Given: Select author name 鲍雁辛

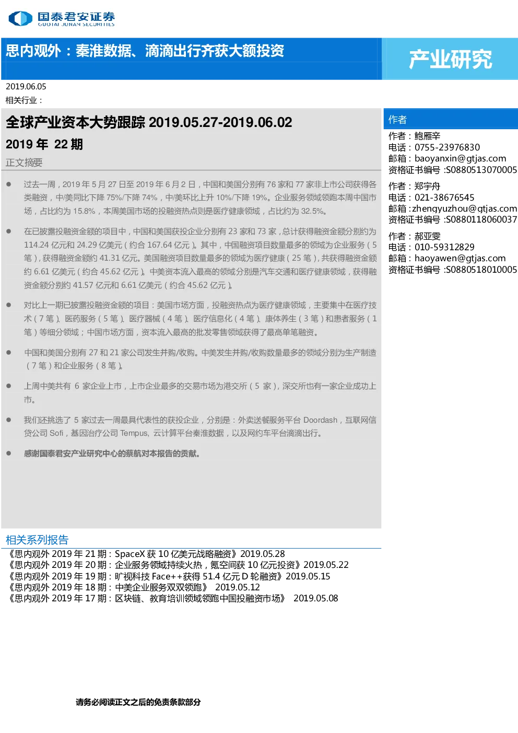Looking at the screenshot, I should (427, 136).
